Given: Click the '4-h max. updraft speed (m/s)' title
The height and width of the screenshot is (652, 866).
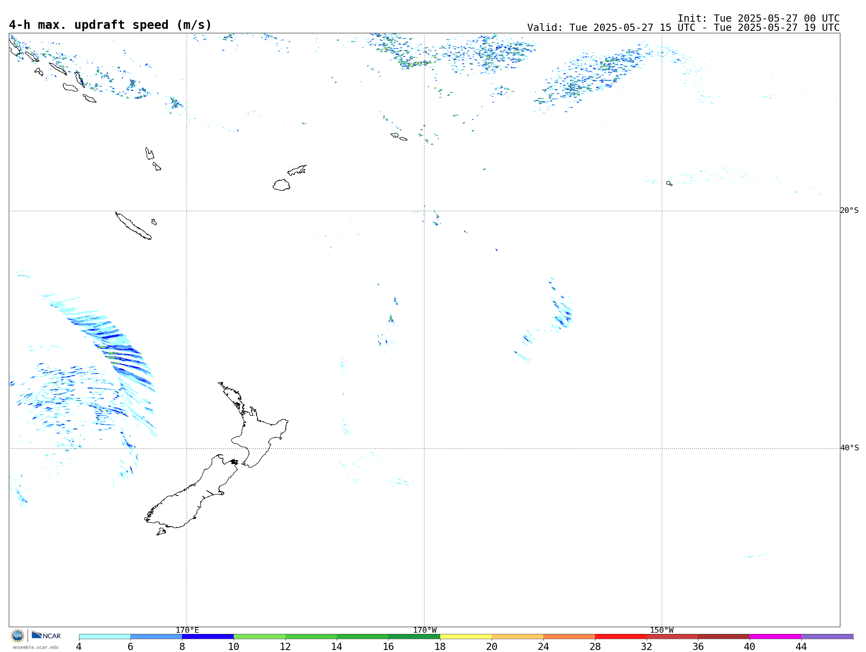Looking at the screenshot, I should point(110,25).
